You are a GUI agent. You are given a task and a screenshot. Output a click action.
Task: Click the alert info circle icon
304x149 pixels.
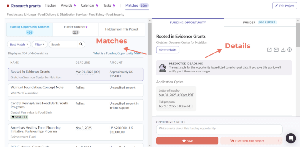coord(289,50)
